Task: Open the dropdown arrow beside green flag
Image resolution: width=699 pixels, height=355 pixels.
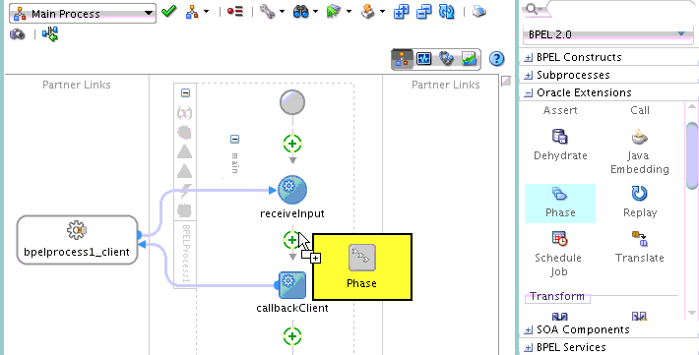Action: point(349,12)
